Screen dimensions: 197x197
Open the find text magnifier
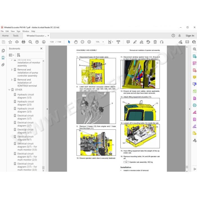point(30,42)
